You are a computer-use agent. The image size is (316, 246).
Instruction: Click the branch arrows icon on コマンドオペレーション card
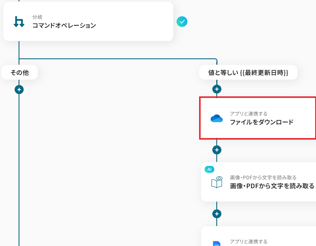click(x=19, y=22)
